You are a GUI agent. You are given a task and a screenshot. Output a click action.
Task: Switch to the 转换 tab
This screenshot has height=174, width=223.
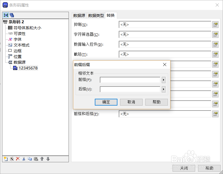click(111, 15)
